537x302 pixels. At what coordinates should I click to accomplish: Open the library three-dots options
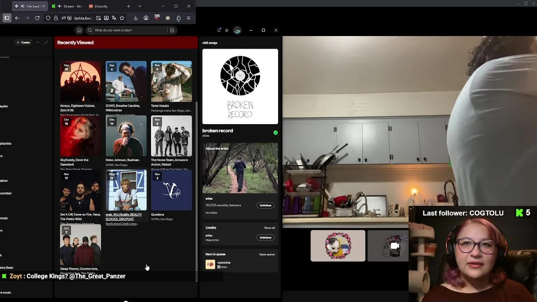(x=38, y=42)
